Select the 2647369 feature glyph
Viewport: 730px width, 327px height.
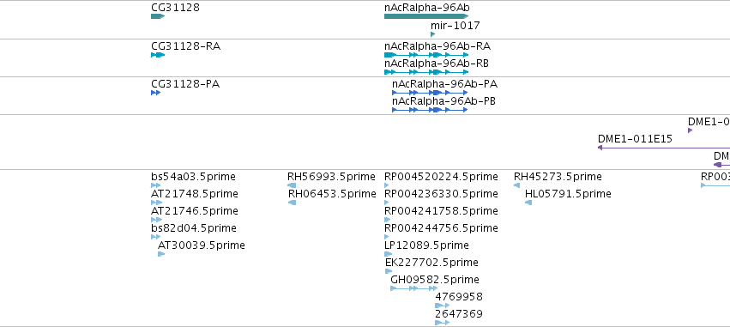[x=443, y=323]
